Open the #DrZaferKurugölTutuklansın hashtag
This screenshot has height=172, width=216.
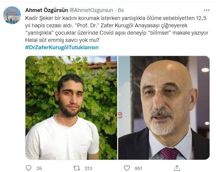point(62,47)
